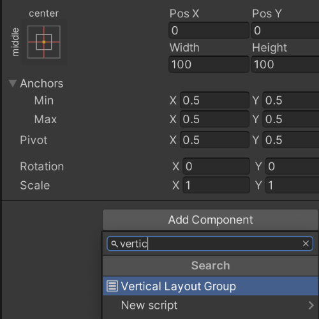Click the X label beside Rotation
The width and height of the screenshot is (319, 319).
[176, 167]
